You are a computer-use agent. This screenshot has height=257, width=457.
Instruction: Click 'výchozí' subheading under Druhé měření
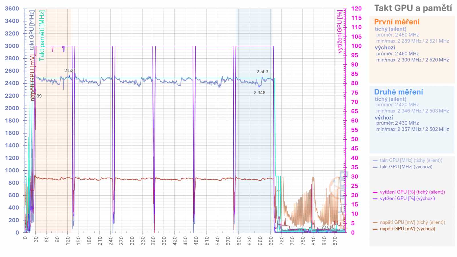click(x=384, y=117)
